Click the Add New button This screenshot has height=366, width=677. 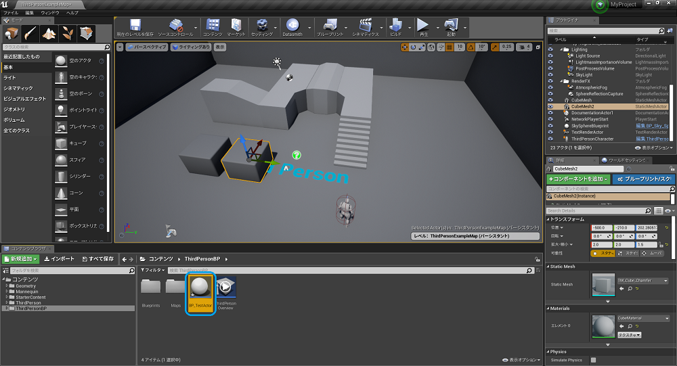tap(21, 259)
